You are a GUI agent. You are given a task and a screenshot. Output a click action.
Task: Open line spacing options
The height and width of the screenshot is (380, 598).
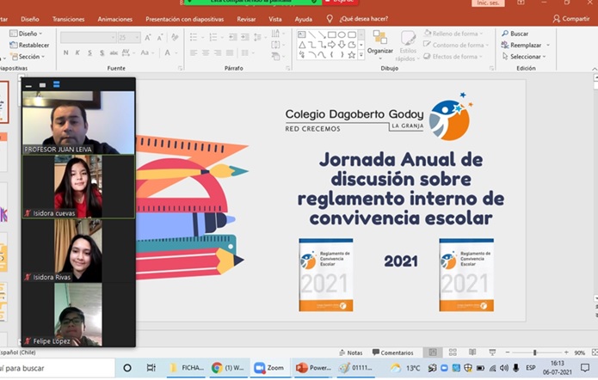click(260, 37)
